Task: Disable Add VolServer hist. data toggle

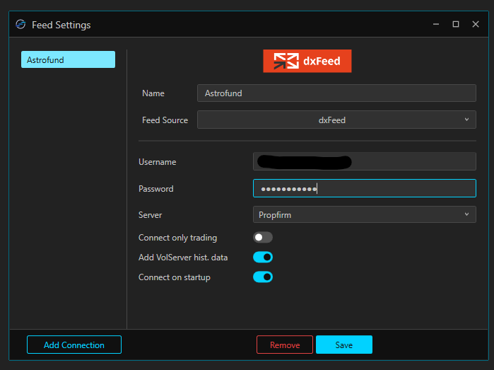Action: click(x=263, y=258)
